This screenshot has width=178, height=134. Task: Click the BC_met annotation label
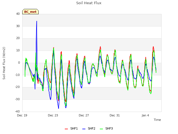[x=30, y=12]
